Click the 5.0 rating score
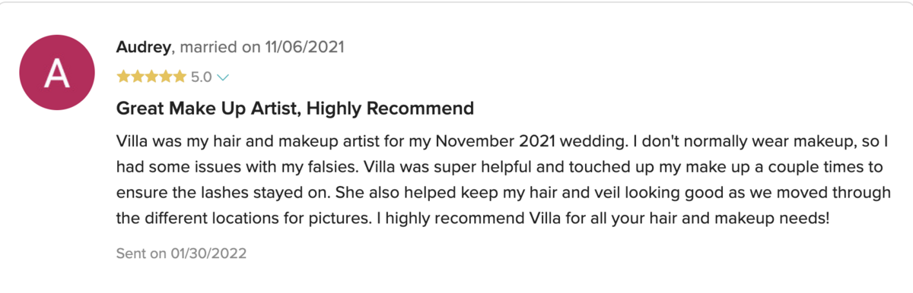Viewport: 913px width, 293px height. click(x=202, y=77)
